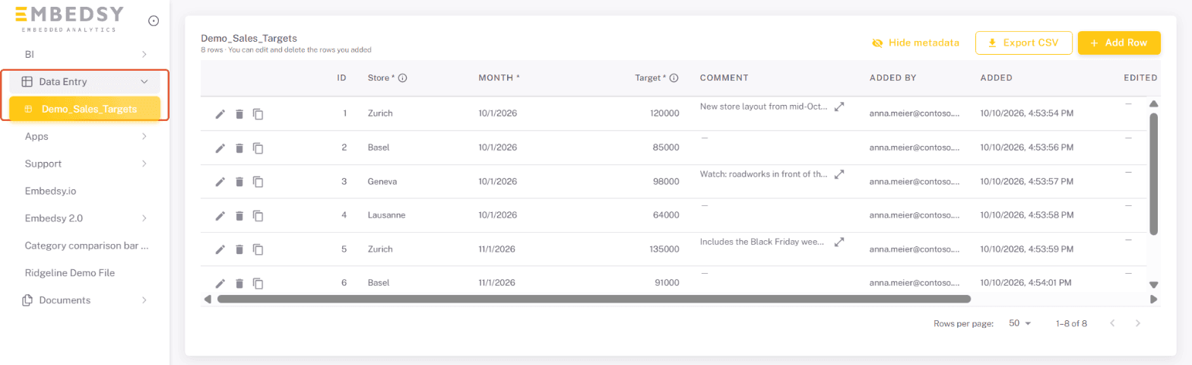Viewport: 1192px width, 365px height.
Task: Select the target value 120000
Action: point(665,113)
